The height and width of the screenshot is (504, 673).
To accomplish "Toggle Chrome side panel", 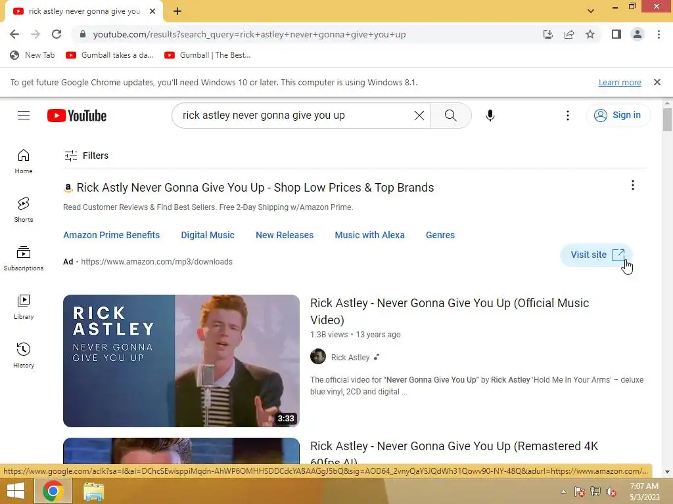I will coord(616,34).
